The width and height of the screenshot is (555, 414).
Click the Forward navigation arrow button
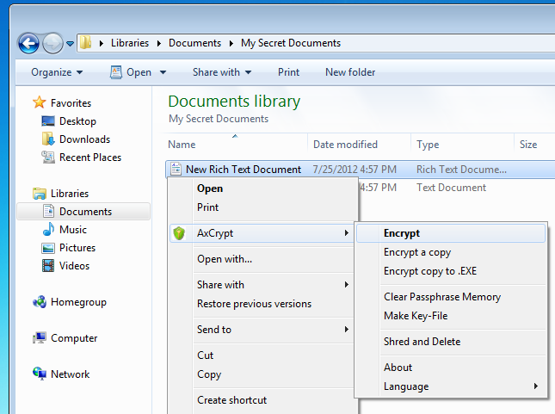click(x=52, y=43)
